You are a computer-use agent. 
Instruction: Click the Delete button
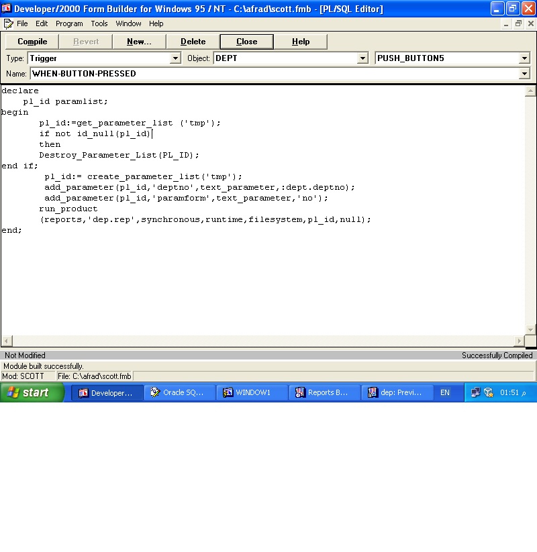click(x=193, y=42)
